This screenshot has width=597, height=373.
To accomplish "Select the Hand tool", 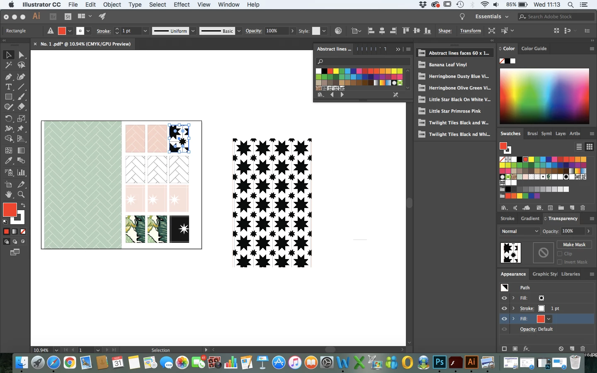I will tap(8, 194).
